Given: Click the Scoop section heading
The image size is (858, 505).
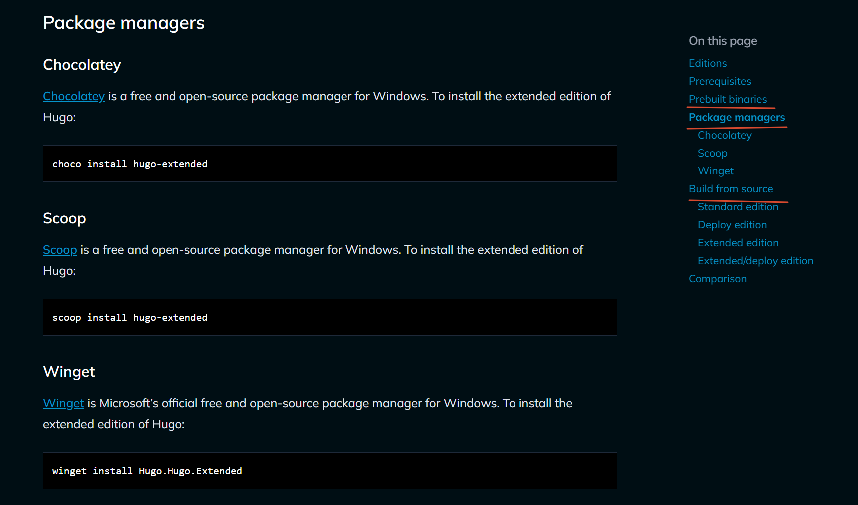Looking at the screenshot, I should [x=65, y=218].
